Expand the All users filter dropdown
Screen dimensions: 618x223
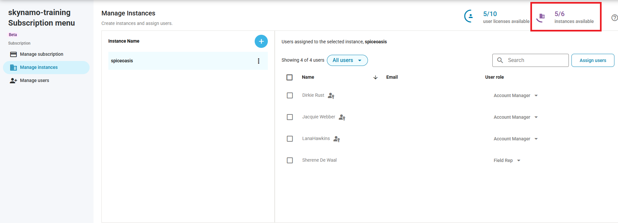347,60
